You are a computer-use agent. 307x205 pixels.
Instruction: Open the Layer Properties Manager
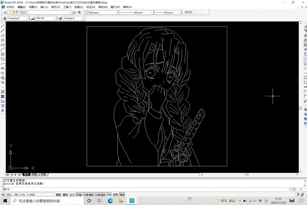(5, 13)
